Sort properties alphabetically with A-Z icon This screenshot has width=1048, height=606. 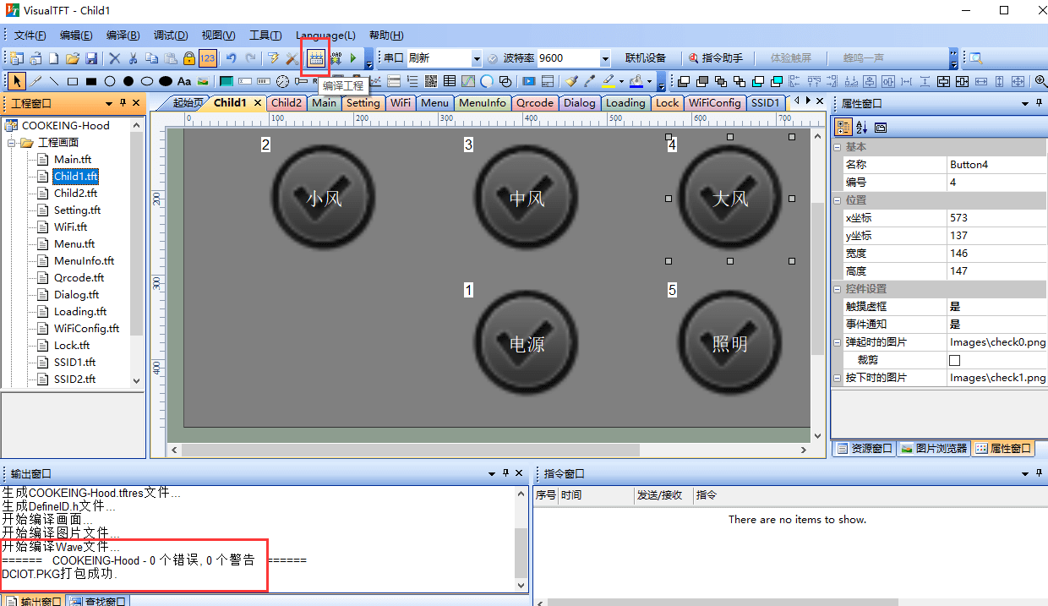pyautogui.click(x=862, y=128)
